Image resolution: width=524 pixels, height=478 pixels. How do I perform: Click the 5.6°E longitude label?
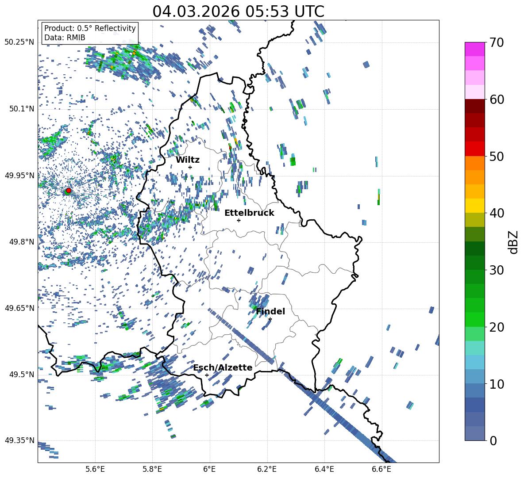click(x=95, y=469)
